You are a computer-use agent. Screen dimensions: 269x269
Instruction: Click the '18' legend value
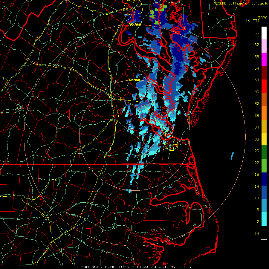coord(257,175)
